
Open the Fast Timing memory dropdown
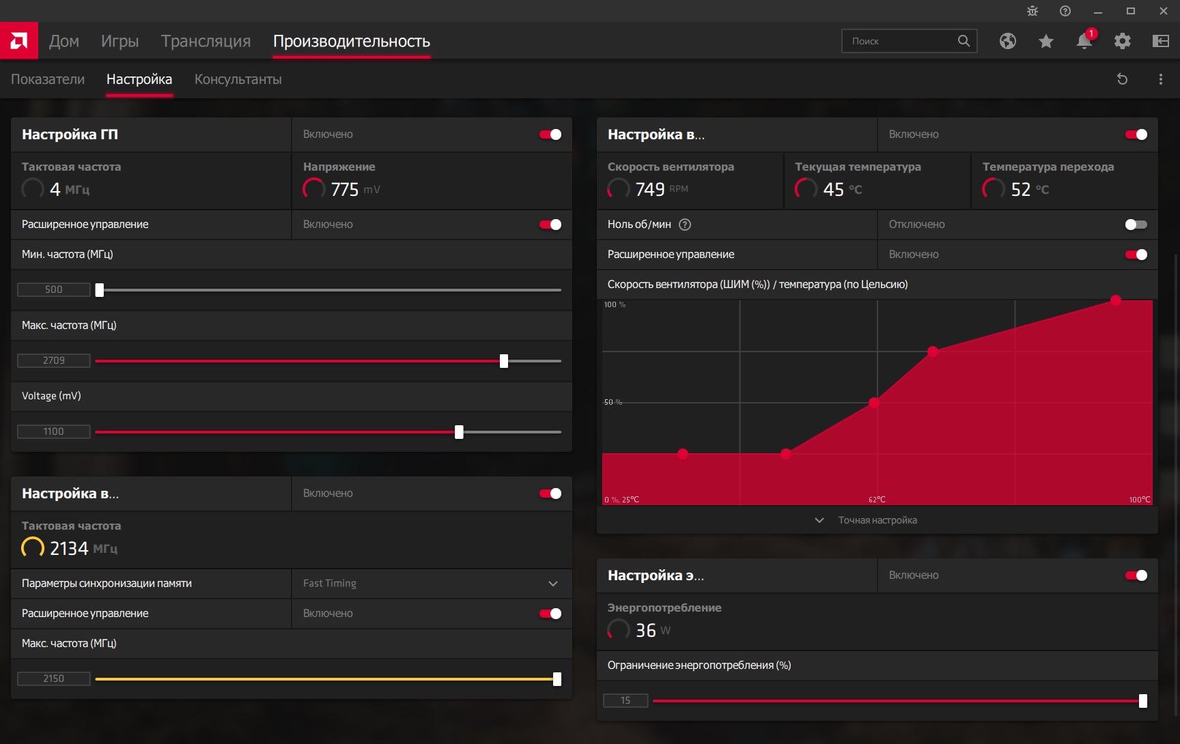click(432, 584)
